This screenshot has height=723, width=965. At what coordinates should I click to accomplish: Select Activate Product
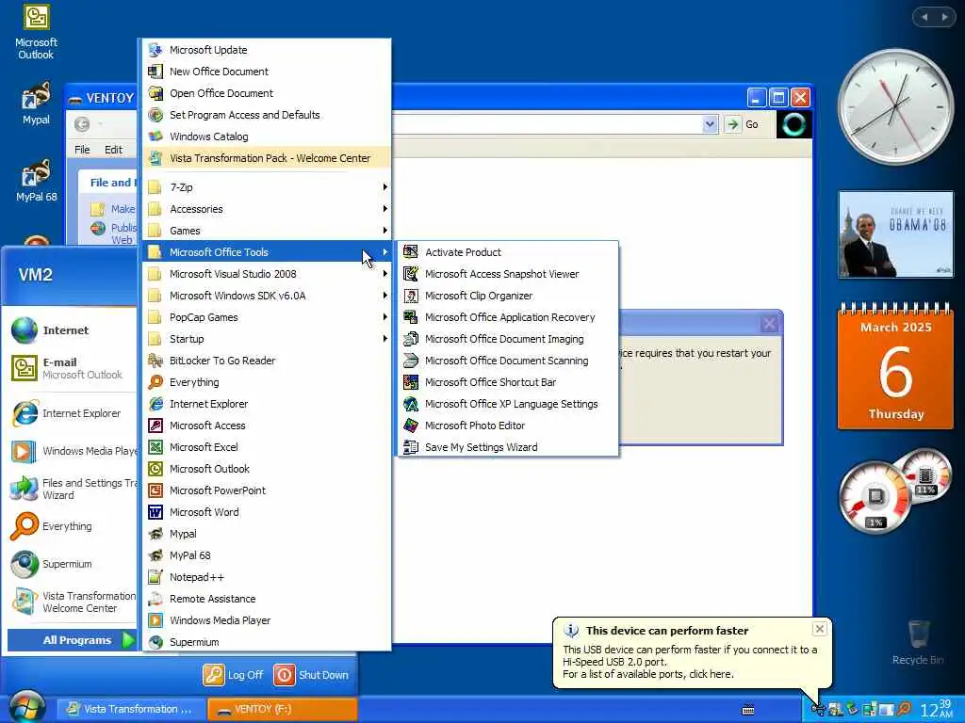[x=508, y=252]
